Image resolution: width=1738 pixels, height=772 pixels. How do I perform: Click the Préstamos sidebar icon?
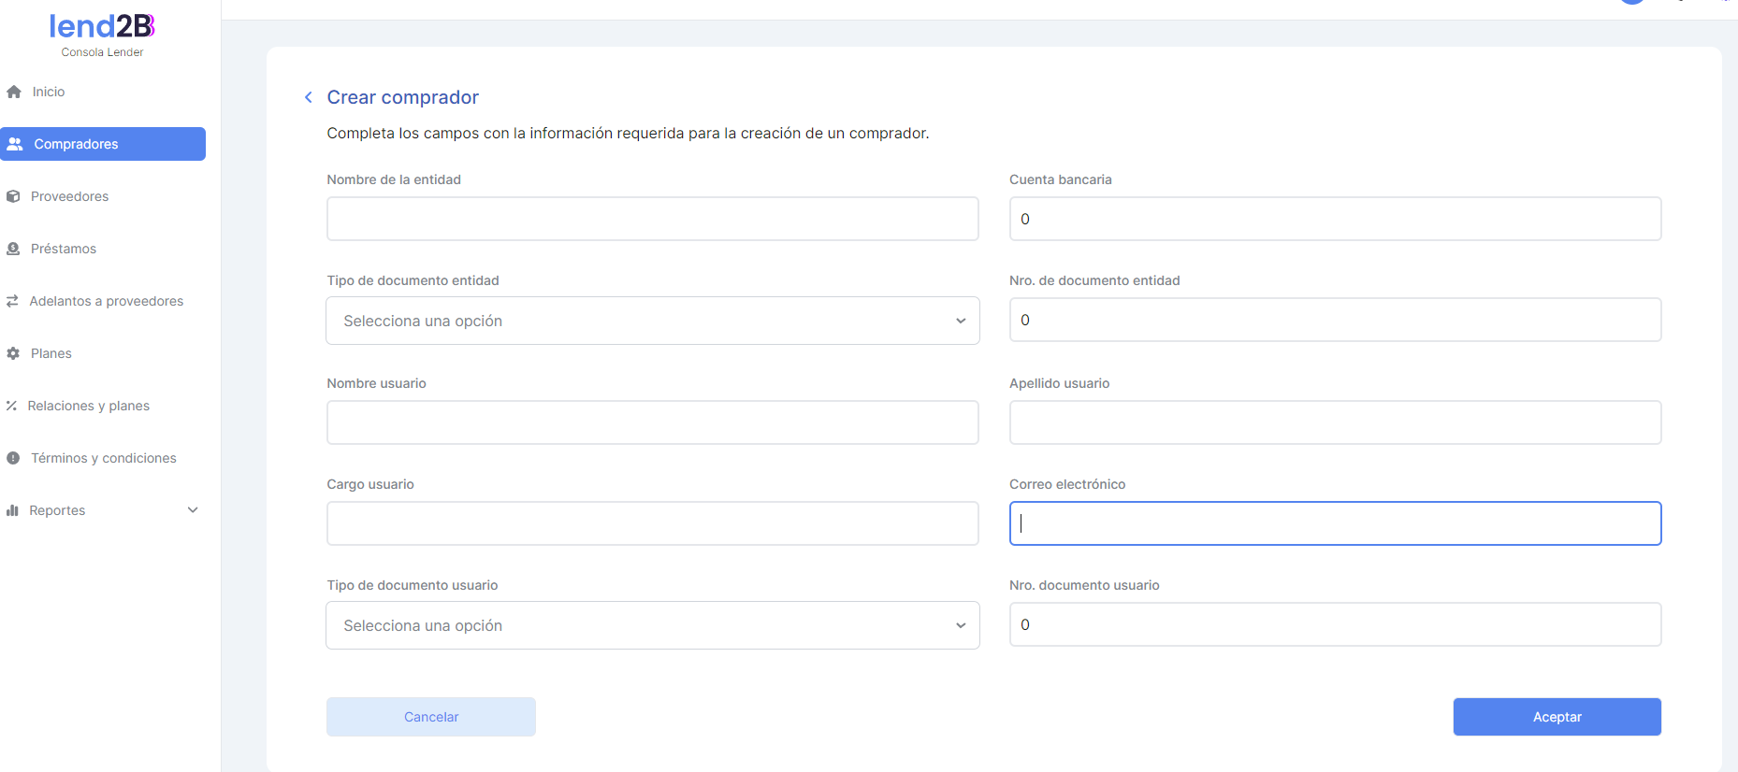click(13, 249)
